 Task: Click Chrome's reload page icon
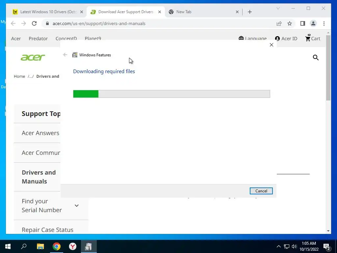[x=34, y=23]
